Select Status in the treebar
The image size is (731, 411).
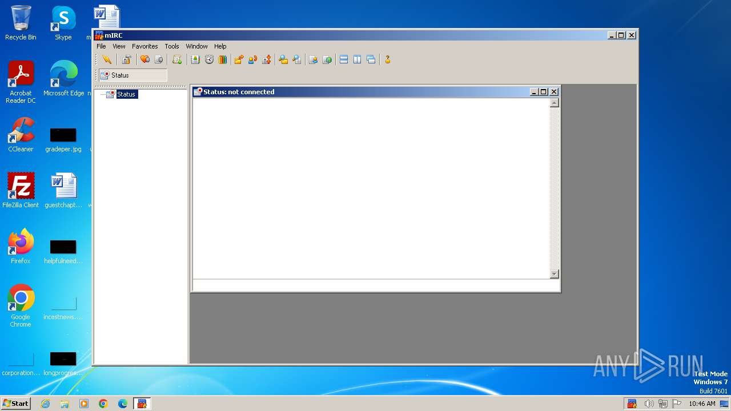point(126,94)
